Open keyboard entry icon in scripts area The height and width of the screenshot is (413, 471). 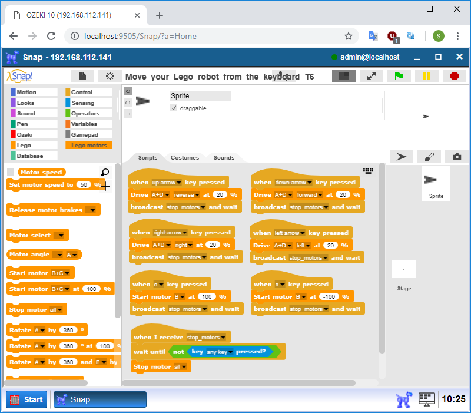click(x=368, y=170)
